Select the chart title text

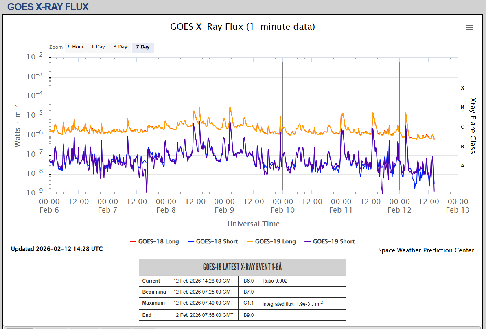click(242, 27)
